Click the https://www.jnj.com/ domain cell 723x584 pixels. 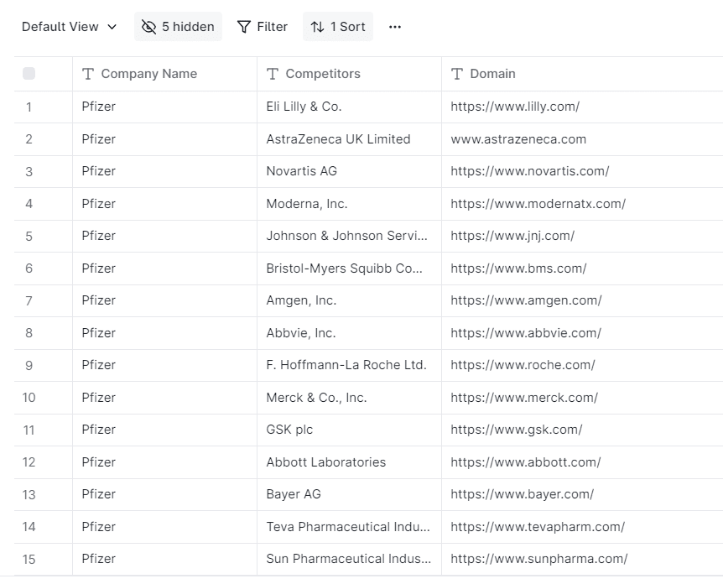click(582, 236)
